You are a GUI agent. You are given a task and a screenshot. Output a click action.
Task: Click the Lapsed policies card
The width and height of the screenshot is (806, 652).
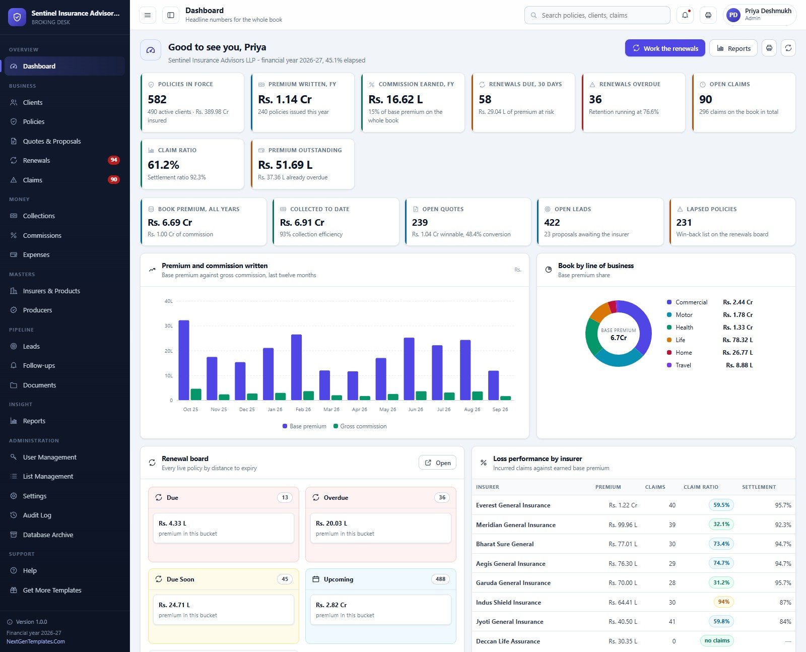pos(732,222)
